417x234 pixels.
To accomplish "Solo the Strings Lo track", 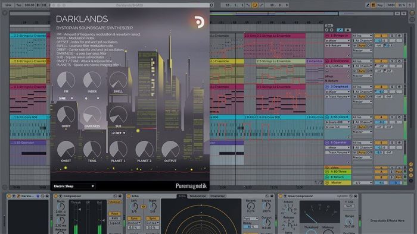I will [x=392, y=36].
